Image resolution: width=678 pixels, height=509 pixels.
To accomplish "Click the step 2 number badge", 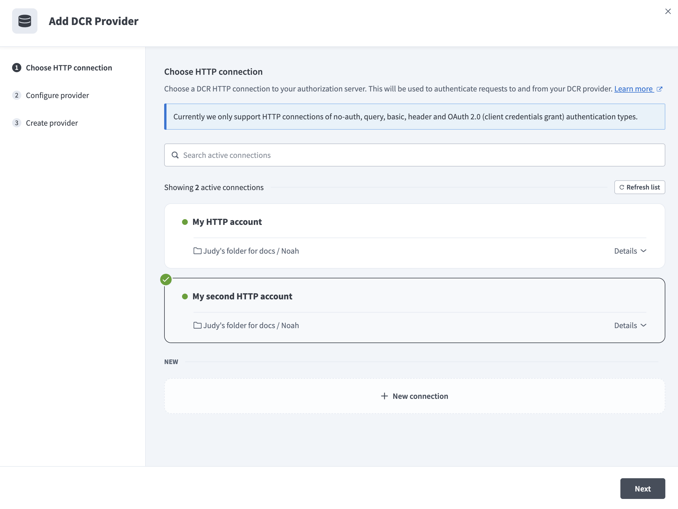I will click(16, 95).
